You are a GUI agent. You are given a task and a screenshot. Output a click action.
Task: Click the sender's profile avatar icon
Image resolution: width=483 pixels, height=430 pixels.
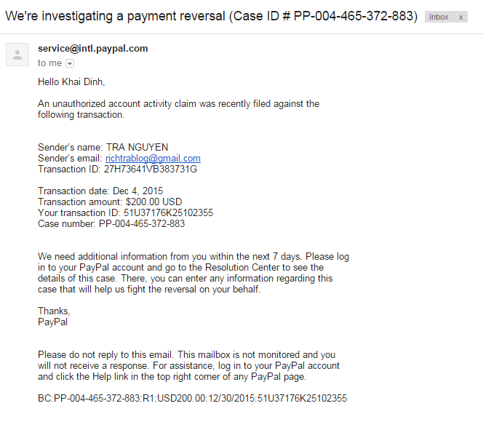pos(17,55)
